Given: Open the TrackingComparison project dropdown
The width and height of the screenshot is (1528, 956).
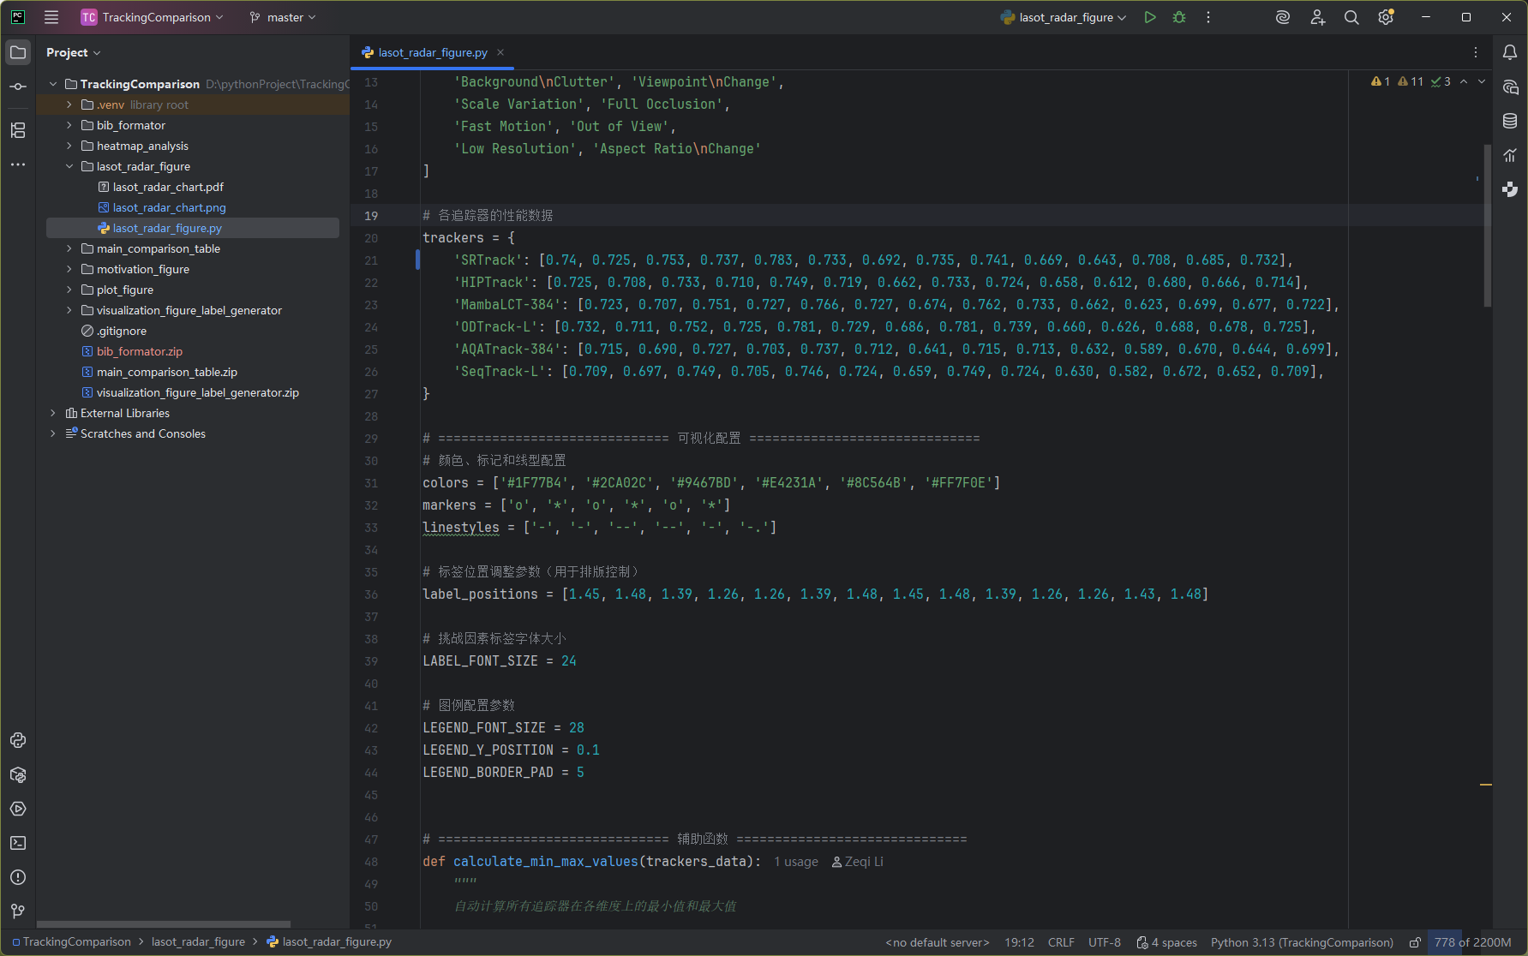Looking at the screenshot, I should [x=153, y=17].
